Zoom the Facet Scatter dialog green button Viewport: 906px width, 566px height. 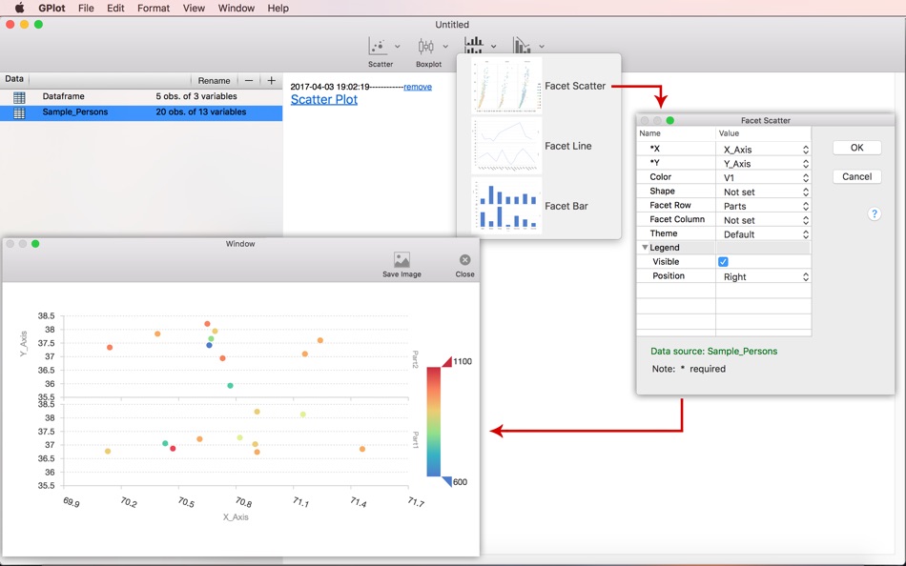669,120
